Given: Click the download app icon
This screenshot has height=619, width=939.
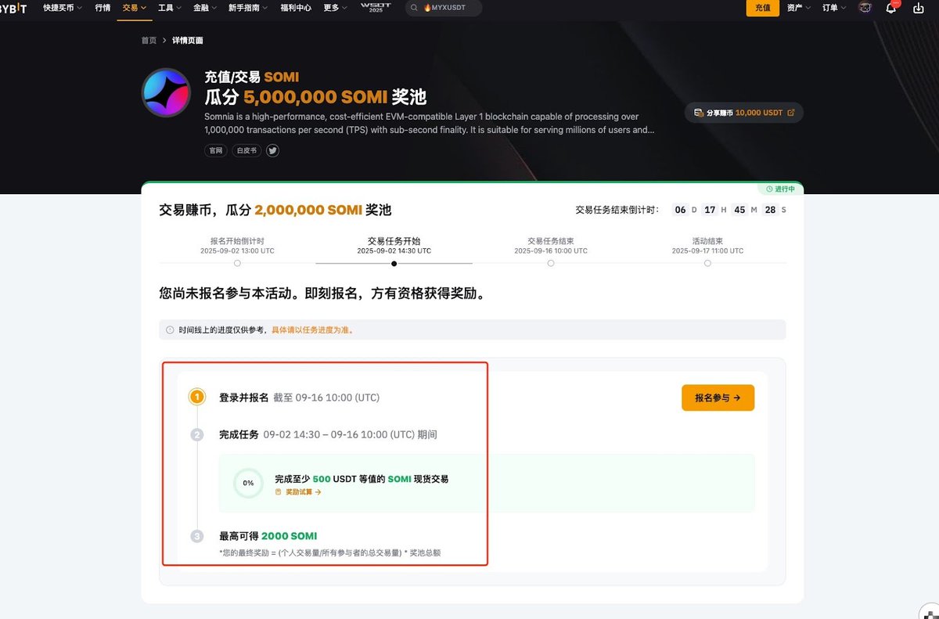Looking at the screenshot, I should click(919, 8).
